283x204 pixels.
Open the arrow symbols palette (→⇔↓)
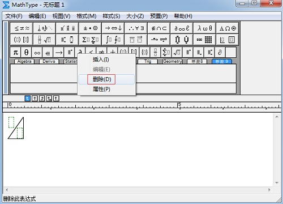click(113, 28)
